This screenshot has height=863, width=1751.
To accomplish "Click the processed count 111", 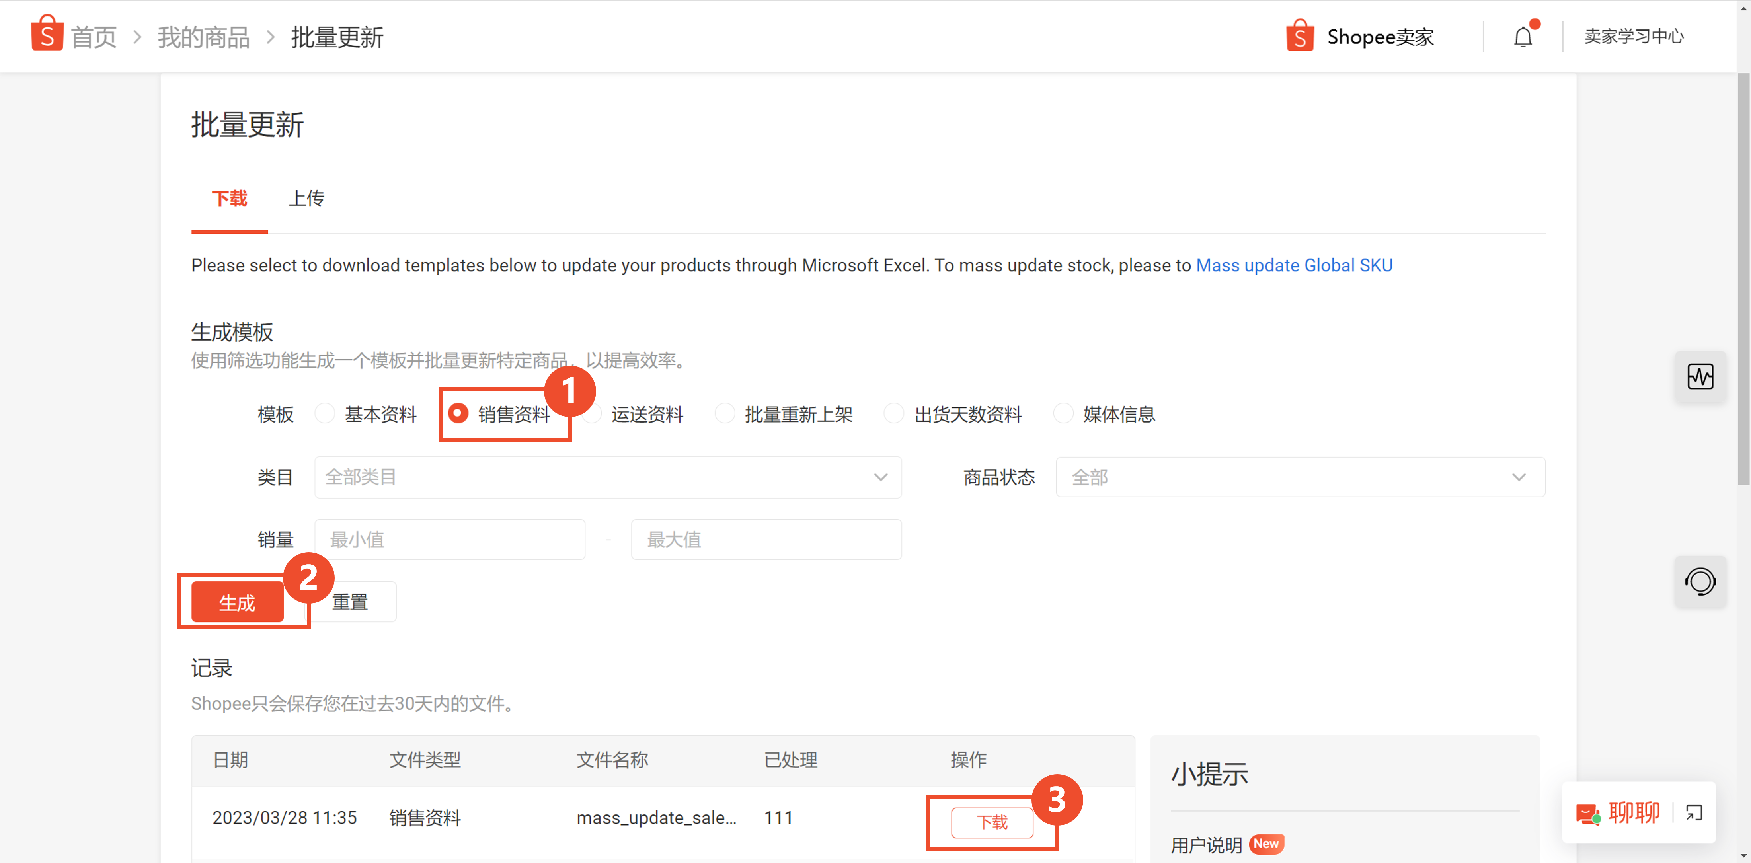I will click(778, 818).
